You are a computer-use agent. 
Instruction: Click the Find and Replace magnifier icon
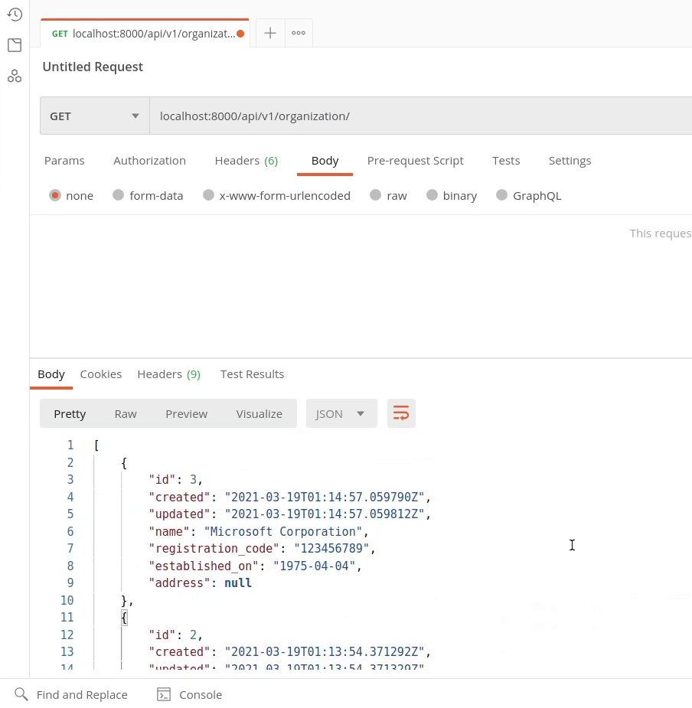[x=21, y=694]
